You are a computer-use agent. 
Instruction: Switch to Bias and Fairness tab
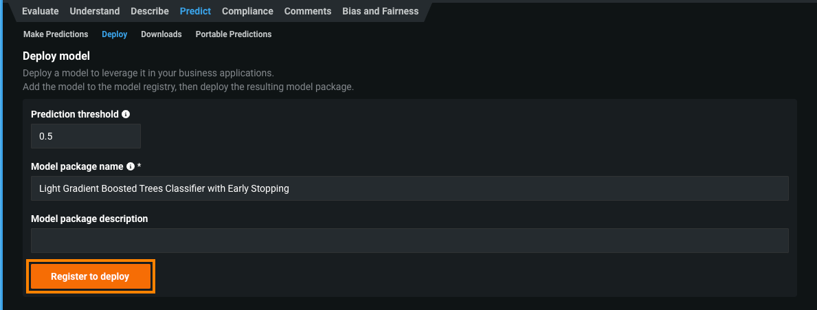[379, 11]
